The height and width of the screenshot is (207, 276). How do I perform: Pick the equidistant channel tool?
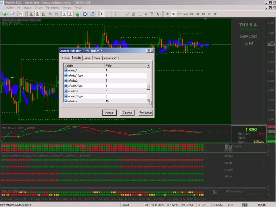click(x=134, y=14)
